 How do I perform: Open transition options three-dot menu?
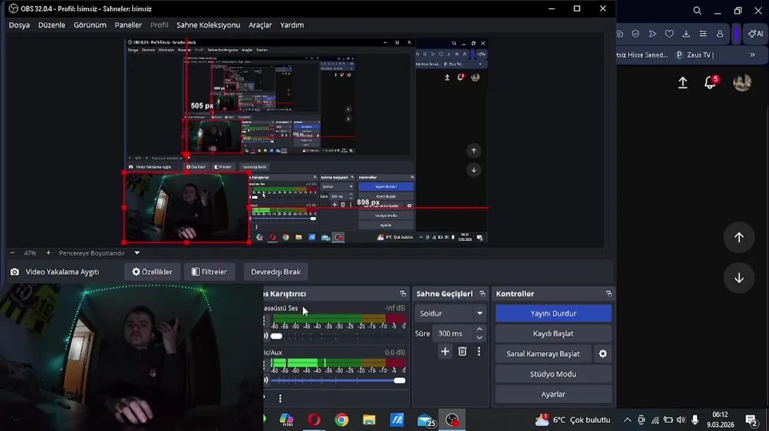[479, 351]
